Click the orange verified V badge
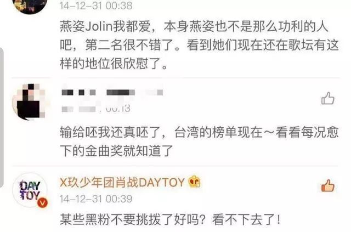 43,203
